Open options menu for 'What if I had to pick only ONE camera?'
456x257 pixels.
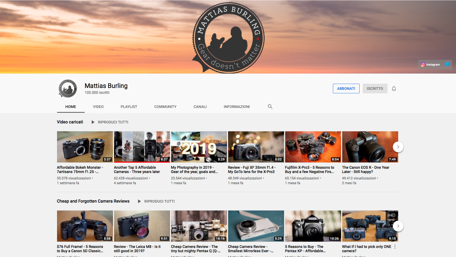click(395, 247)
